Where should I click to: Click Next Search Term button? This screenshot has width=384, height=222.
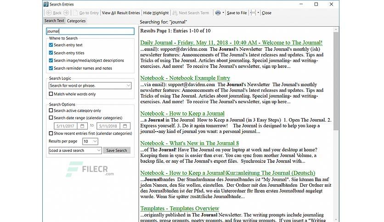coord(191,13)
